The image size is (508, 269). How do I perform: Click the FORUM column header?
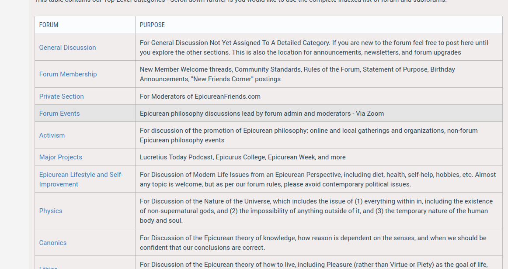[49, 25]
